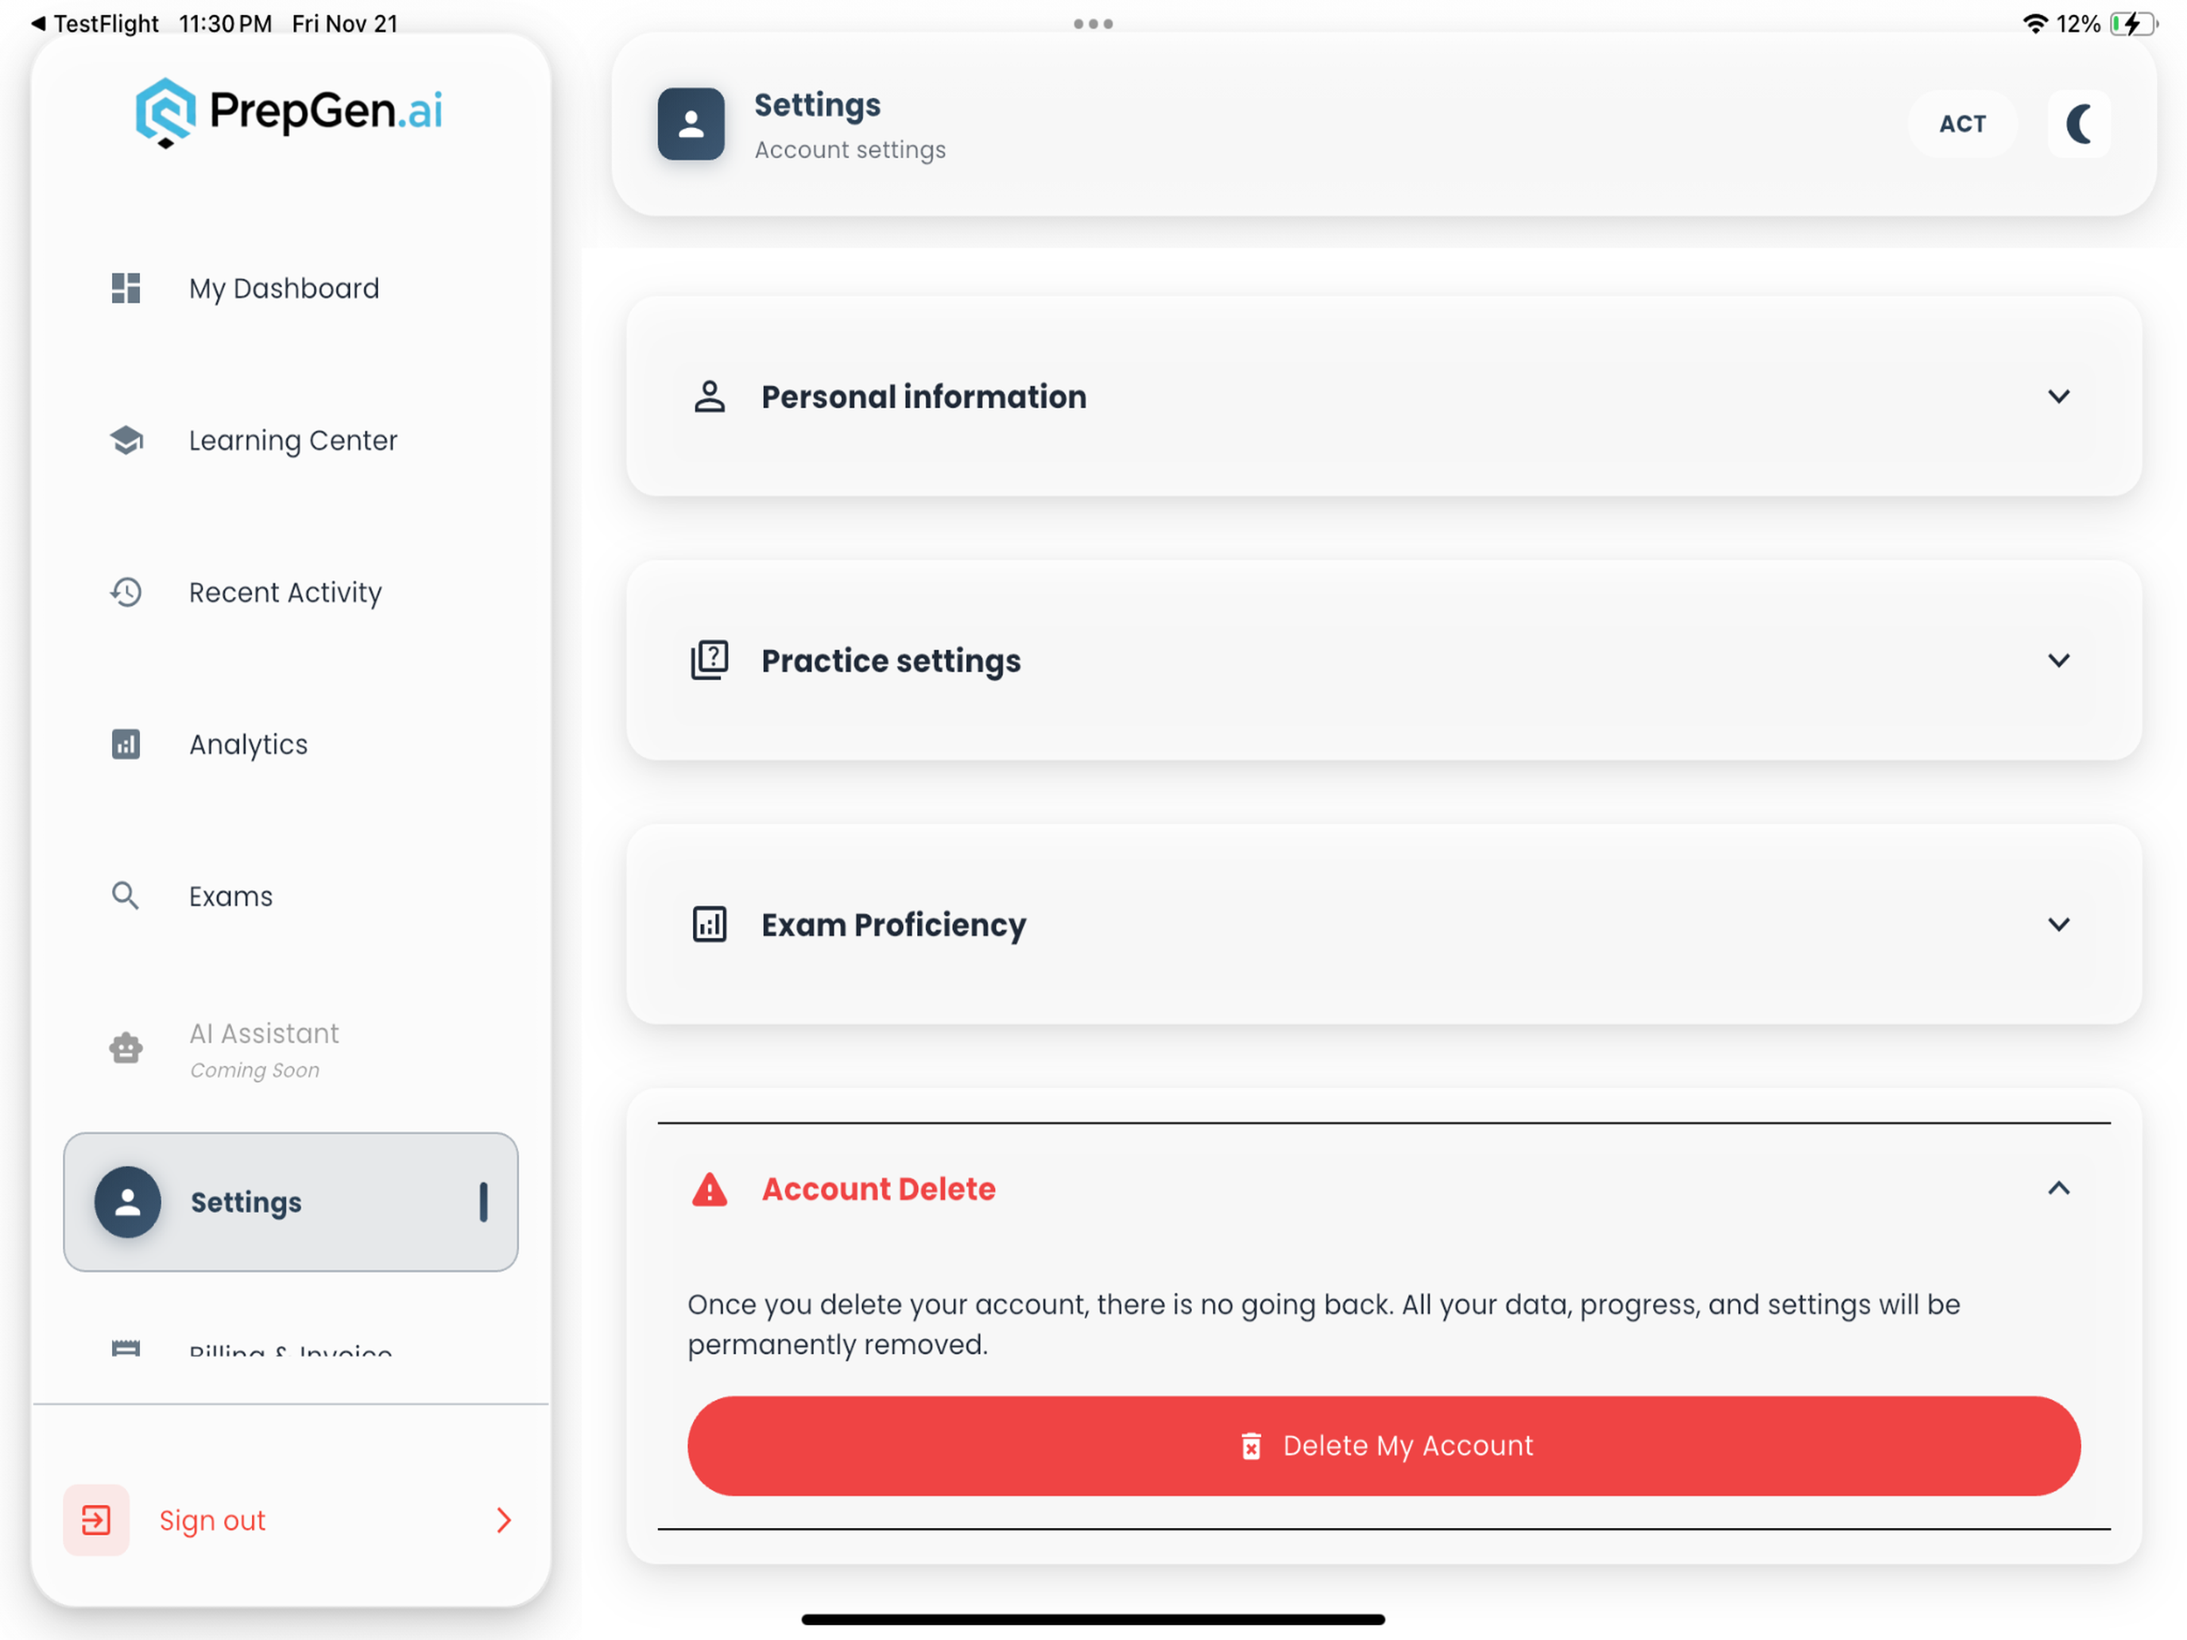2187x1640 pixels.
Task: Open Recent Activity page
Action: [291, 592]
